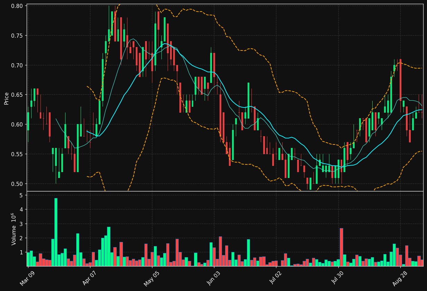The width and height of the screenshot is (427, 291).
Task: Select the 0.60 price tick label
Action: click(x=17, y=124)
